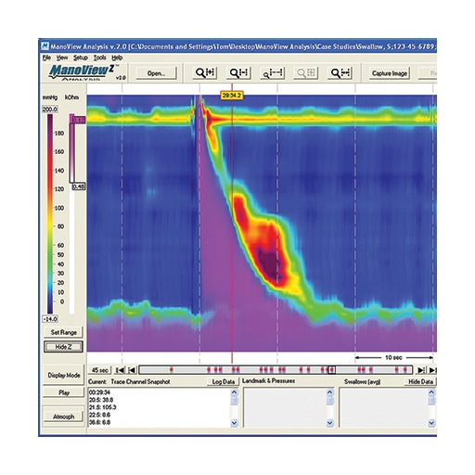This screenshot has height=475, width=475.
Task: Click the -14.0 minimum pressure value box
Action: click(50, 319)
